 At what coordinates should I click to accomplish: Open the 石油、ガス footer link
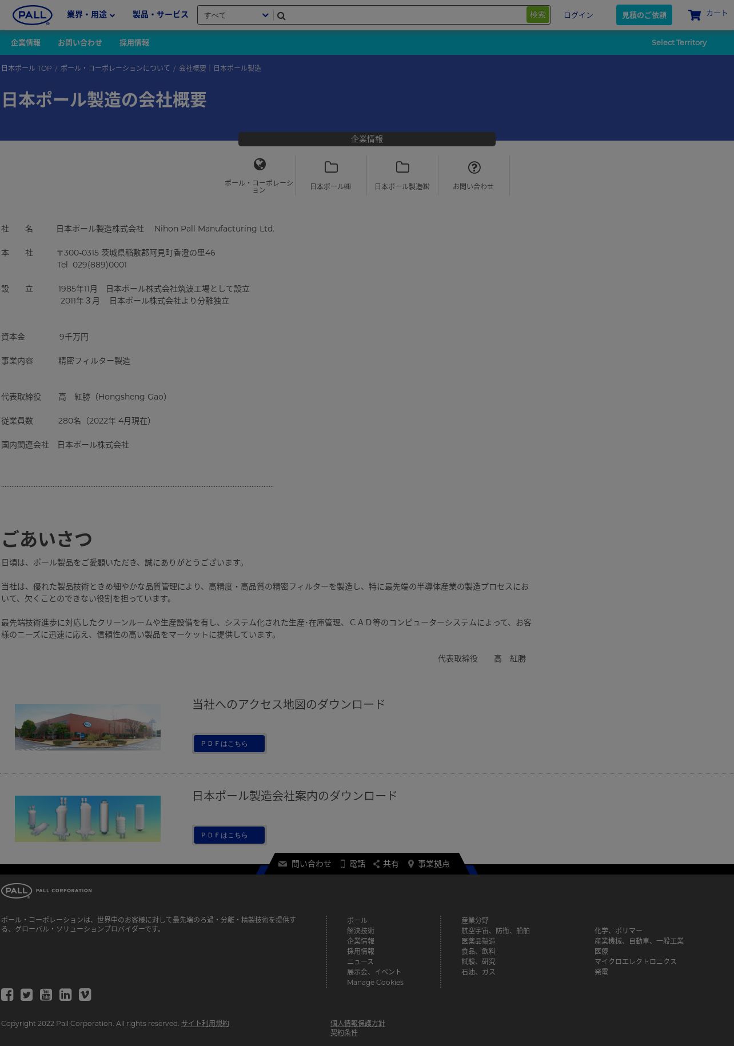[x=478, y=972]
